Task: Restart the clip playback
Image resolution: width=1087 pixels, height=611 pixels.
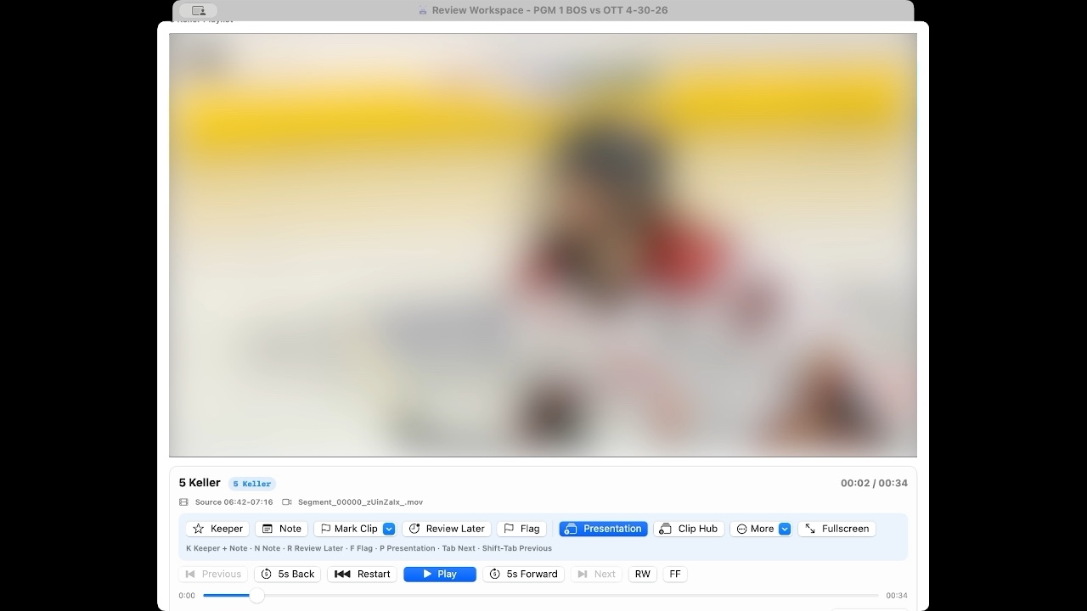Action: (x=362, y=575)
